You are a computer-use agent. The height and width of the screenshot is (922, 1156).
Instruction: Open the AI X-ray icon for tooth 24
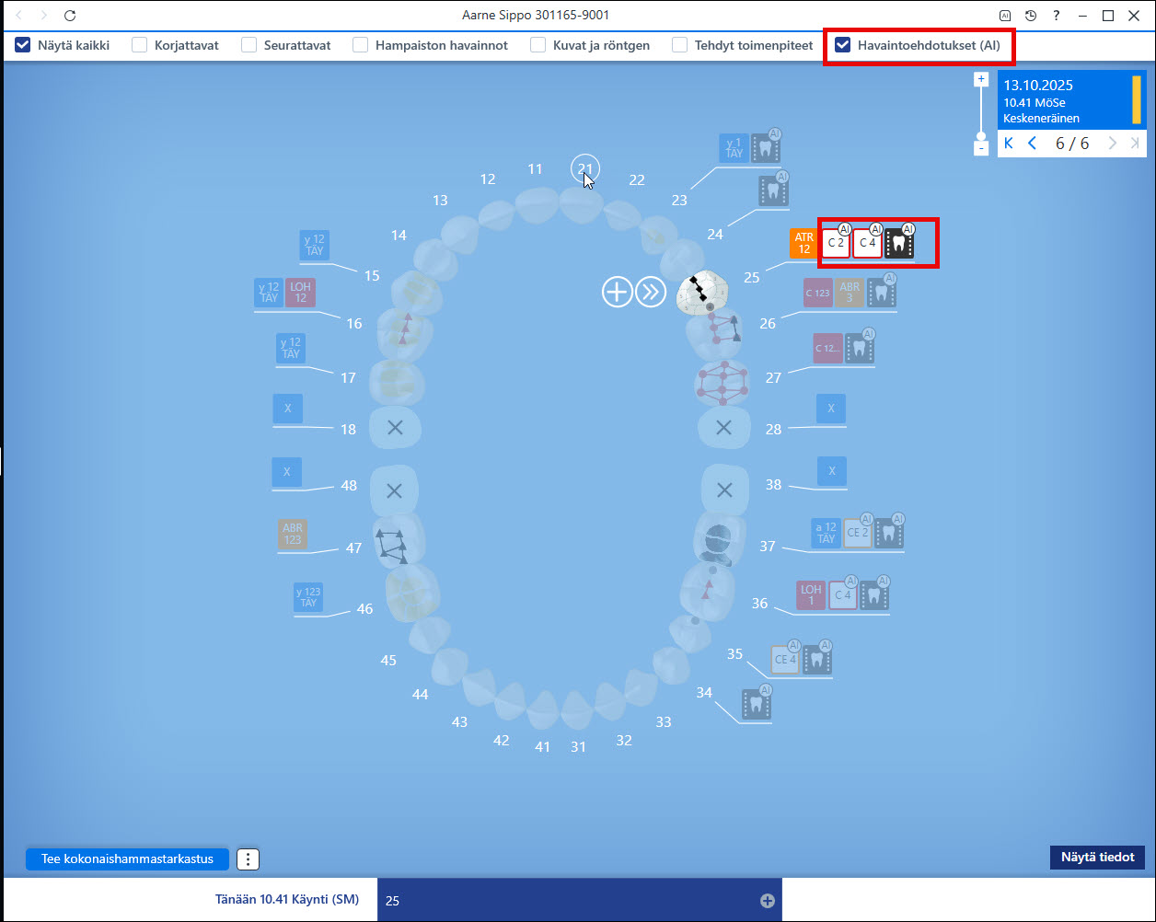(x=772, y=190)
